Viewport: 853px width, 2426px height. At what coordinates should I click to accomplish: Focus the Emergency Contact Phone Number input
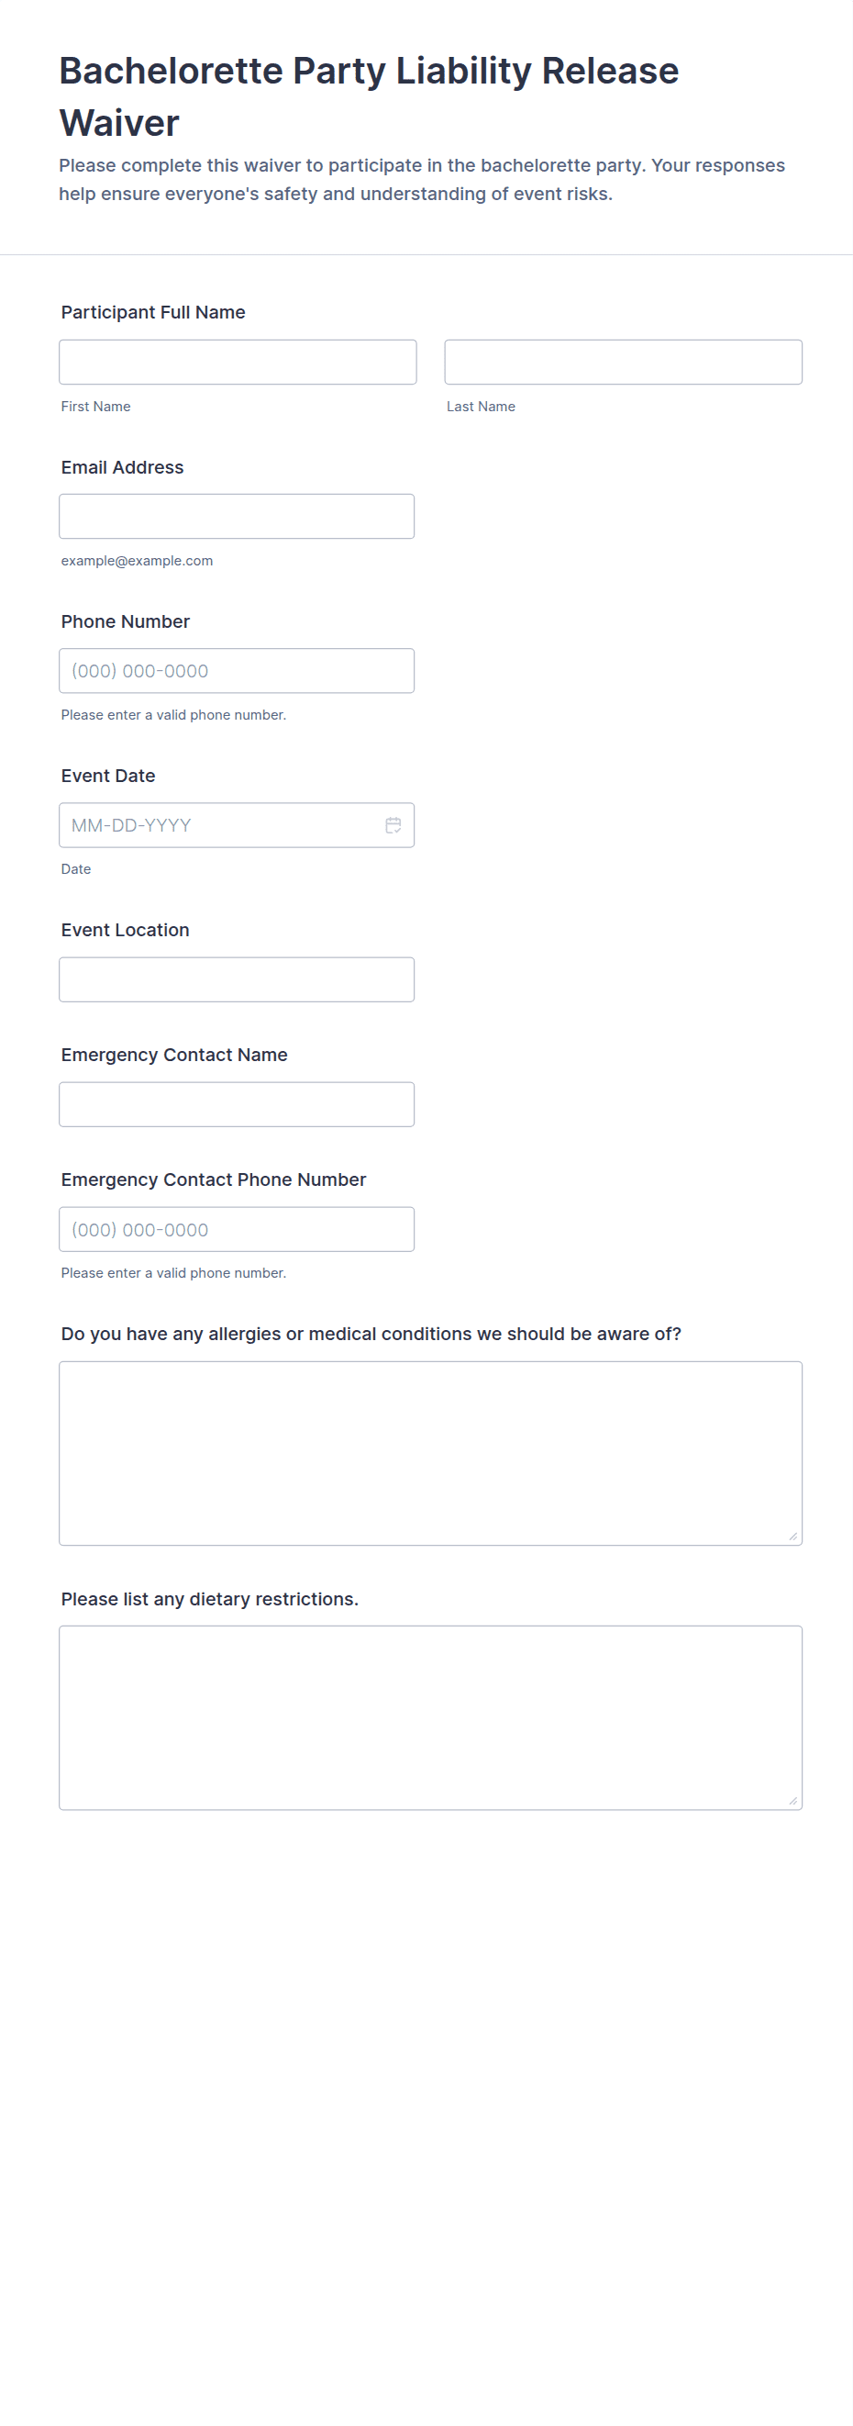tap(237, 1230)
